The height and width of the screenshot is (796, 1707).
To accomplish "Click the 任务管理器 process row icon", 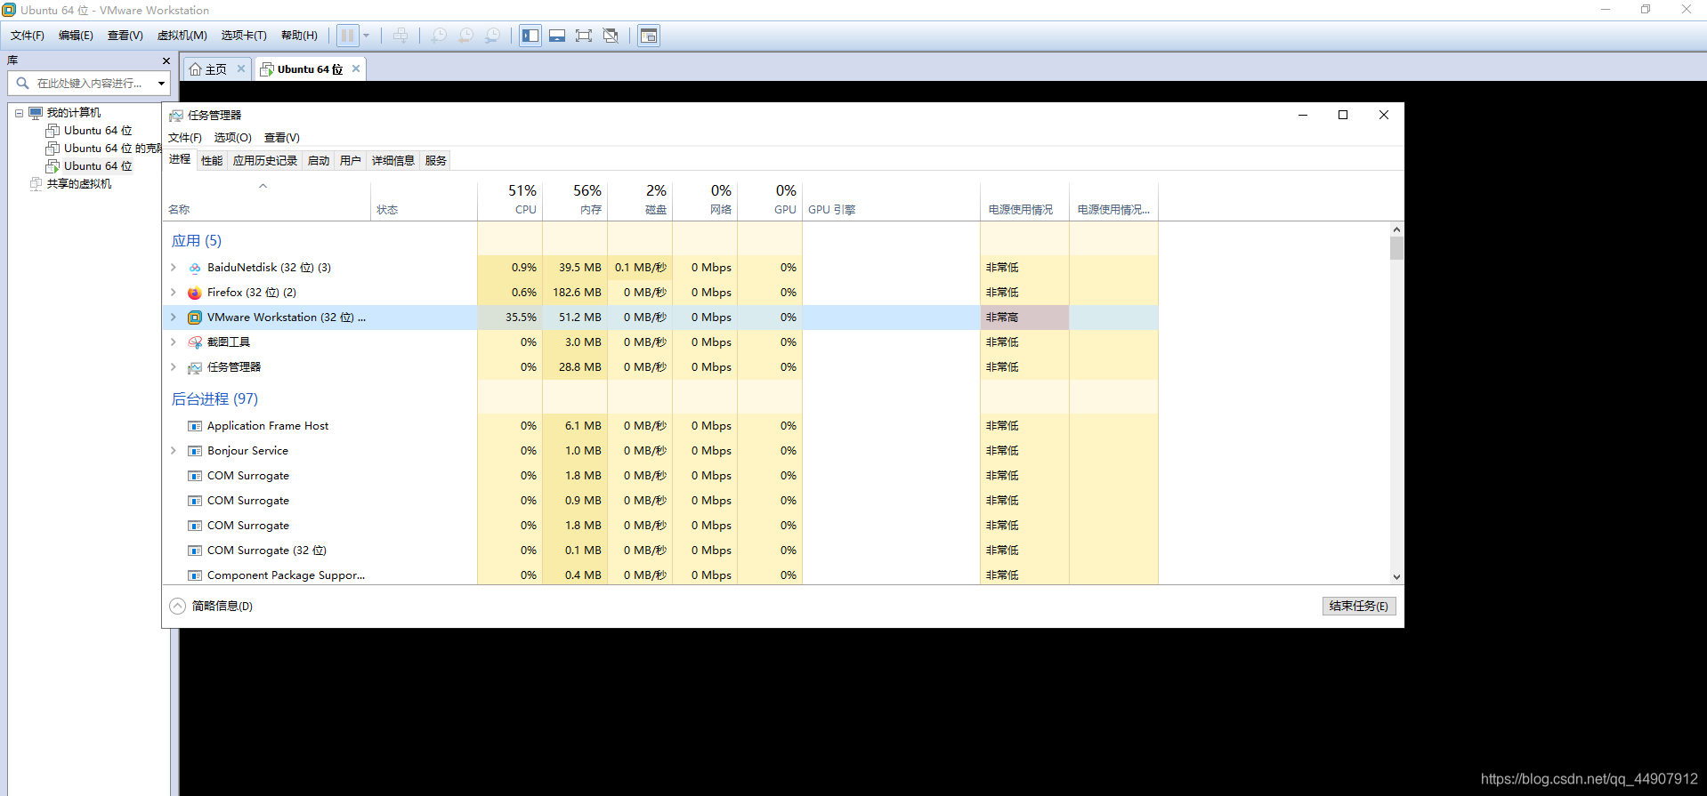I will (x=195, y=367).
